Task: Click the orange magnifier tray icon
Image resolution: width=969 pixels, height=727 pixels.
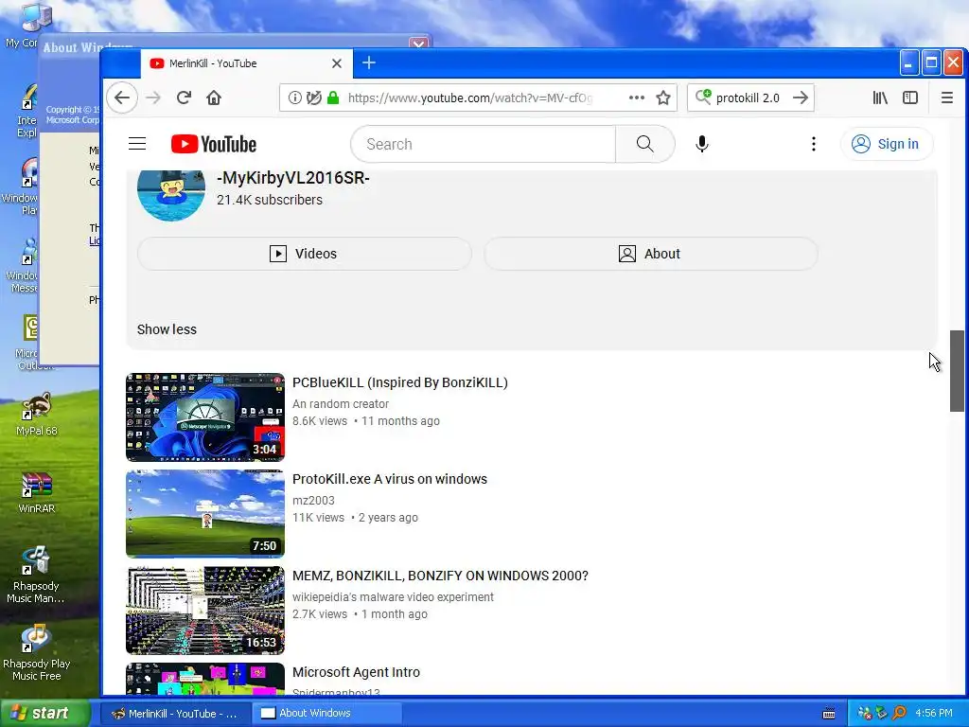Action: point(899,713)
